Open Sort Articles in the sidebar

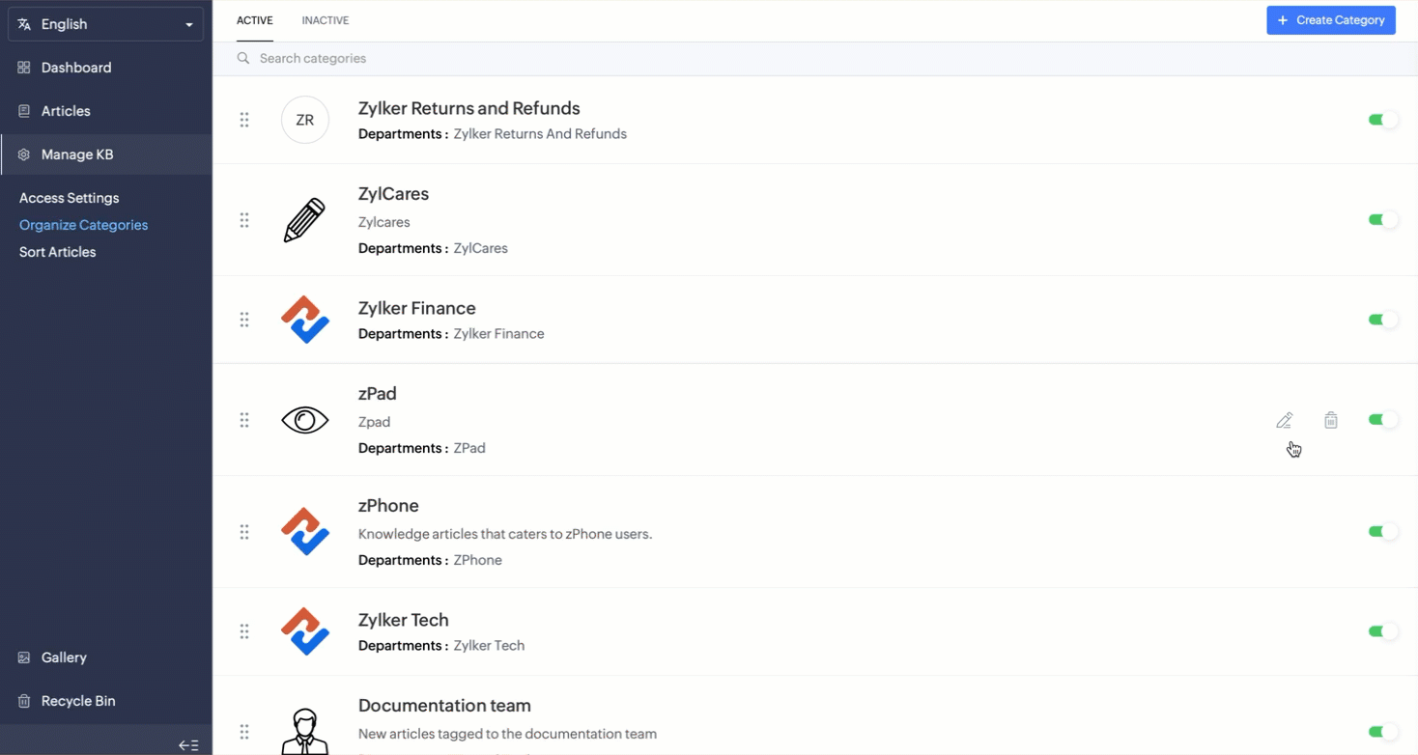point(58,252)
